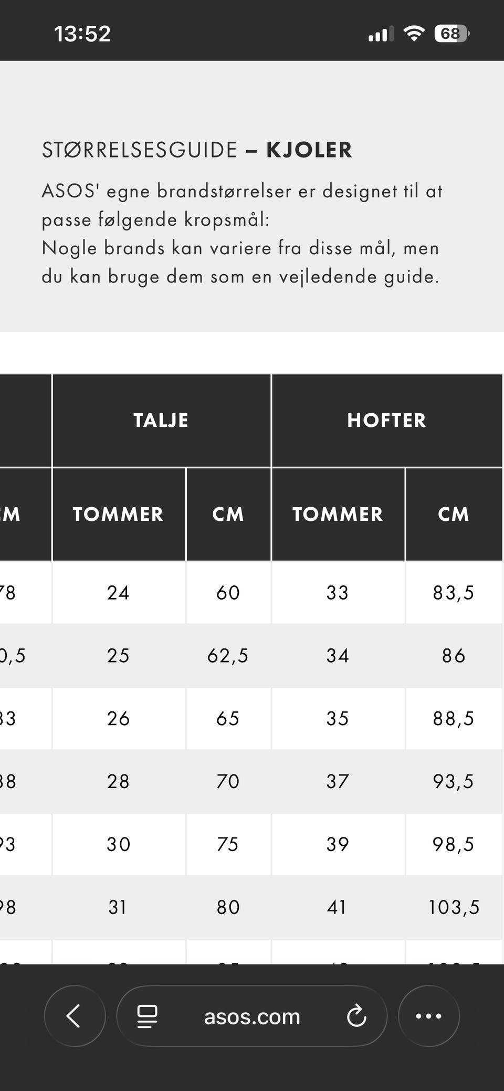Select the TALJE column header
The height and width of the screenshot is (1091, 504).
coord(161,421)
